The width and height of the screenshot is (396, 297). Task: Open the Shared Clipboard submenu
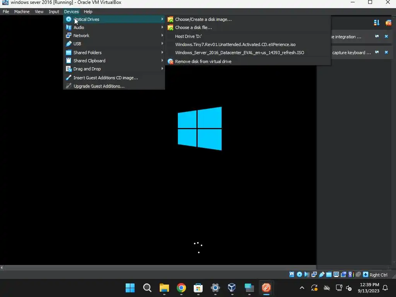[114, 61]
